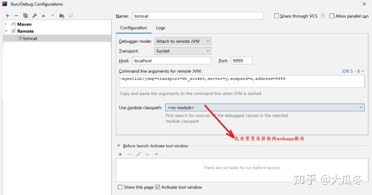Open the Use module classpath dropdown
This screenshot has height=195, width=372.
coord(265,108)
